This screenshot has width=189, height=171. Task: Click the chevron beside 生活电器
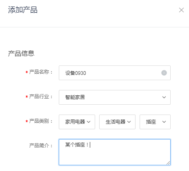tap(129, 122)
